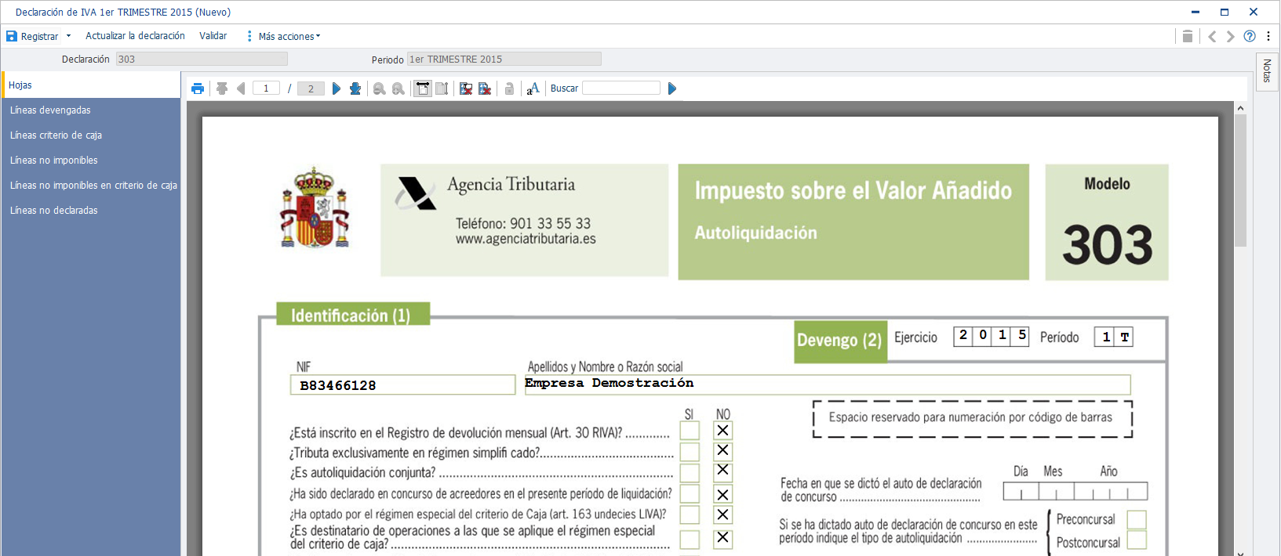Check the Postconcursal box

pos(1137,540)
